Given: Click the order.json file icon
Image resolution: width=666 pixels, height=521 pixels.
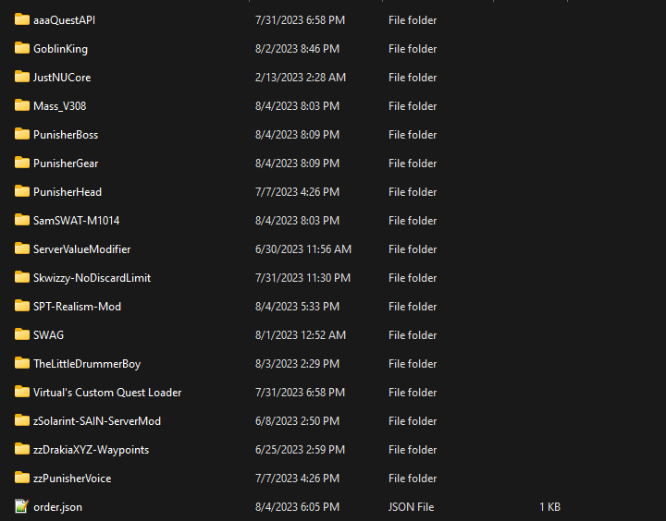Looking at the screenshot, I should (x=21, y=506).
